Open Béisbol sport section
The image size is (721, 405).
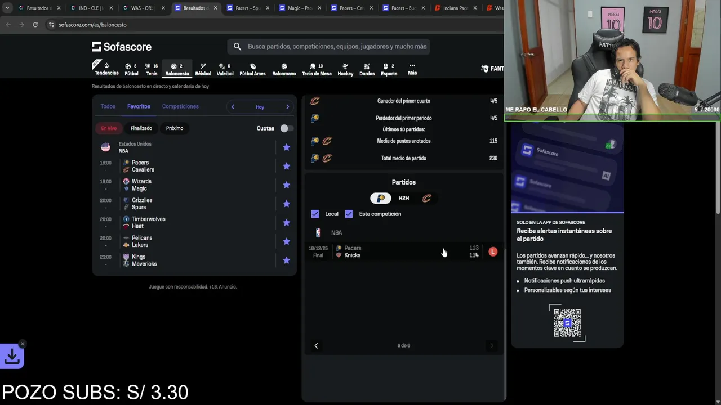[203, 69]
